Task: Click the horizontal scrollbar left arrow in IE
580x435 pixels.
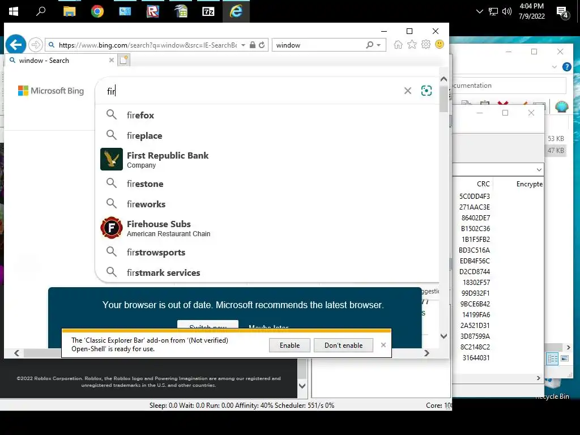Action: click(x=16, y=353)
